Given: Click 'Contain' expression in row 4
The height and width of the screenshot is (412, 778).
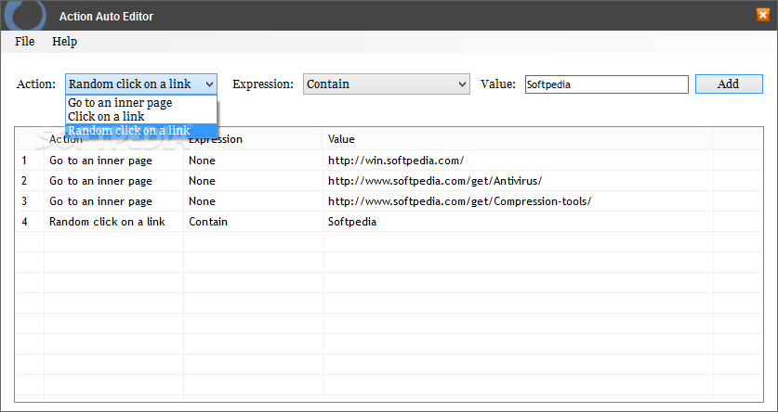Looking at the screenshot, I should (208, 222).
